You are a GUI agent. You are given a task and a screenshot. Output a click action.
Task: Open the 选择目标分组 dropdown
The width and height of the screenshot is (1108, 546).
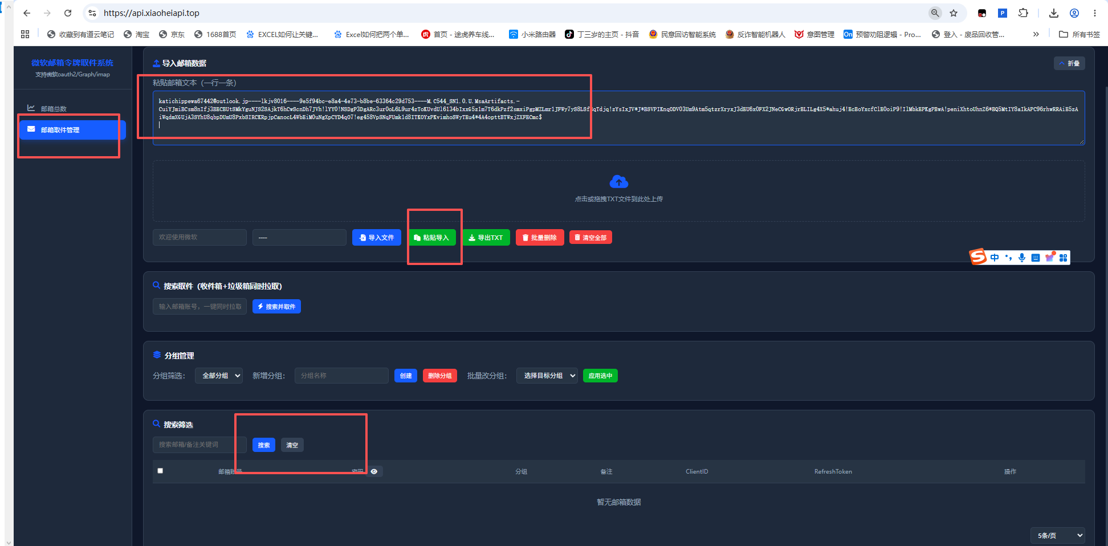tap(547, 376)
